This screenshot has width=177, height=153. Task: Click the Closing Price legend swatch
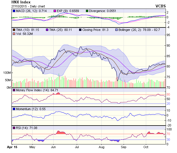click(x=81, y=29)
